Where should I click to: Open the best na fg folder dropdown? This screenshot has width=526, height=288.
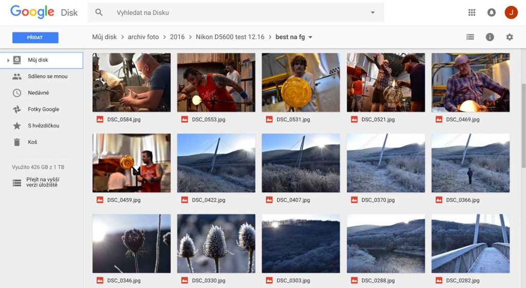pyautogui.click(x=310, y=37)
